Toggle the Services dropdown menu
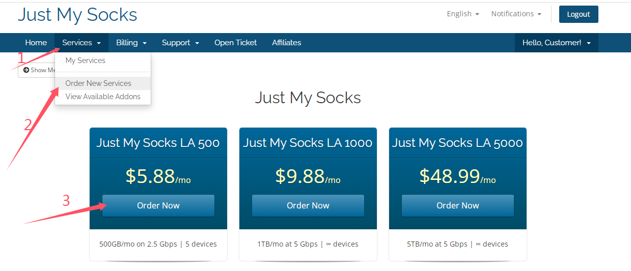 pos(81,43)
